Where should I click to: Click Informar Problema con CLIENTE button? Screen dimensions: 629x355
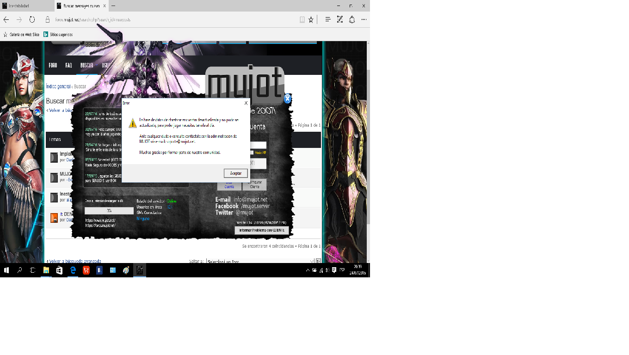pos(261,230)
